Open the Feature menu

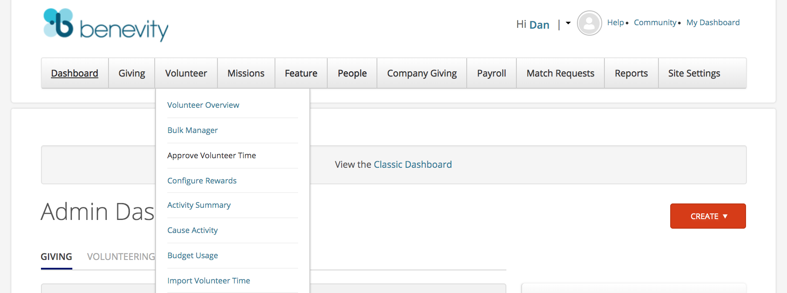tap(301, 73)
